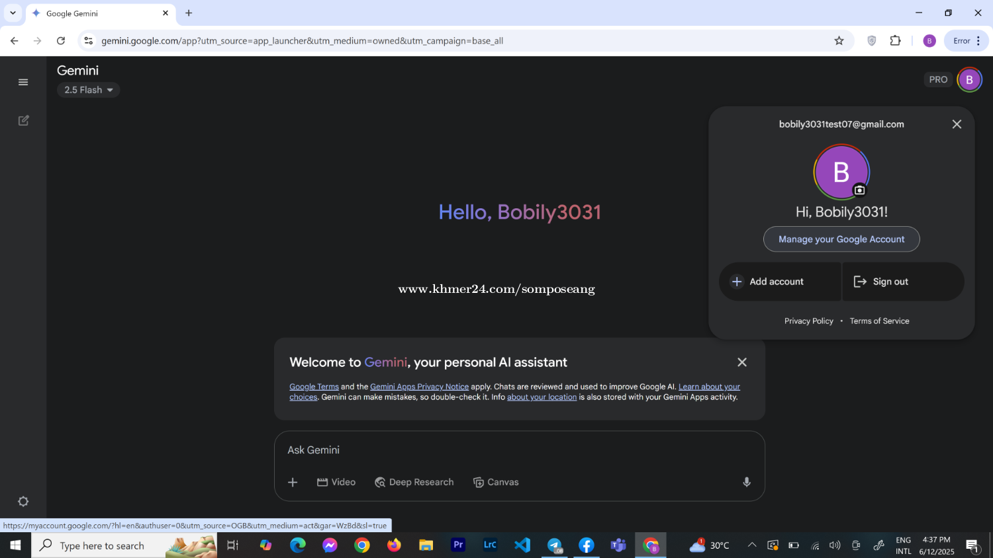Open the Google Terms link
Viewport: 993px width, 558px height.
tap(314, 387)
